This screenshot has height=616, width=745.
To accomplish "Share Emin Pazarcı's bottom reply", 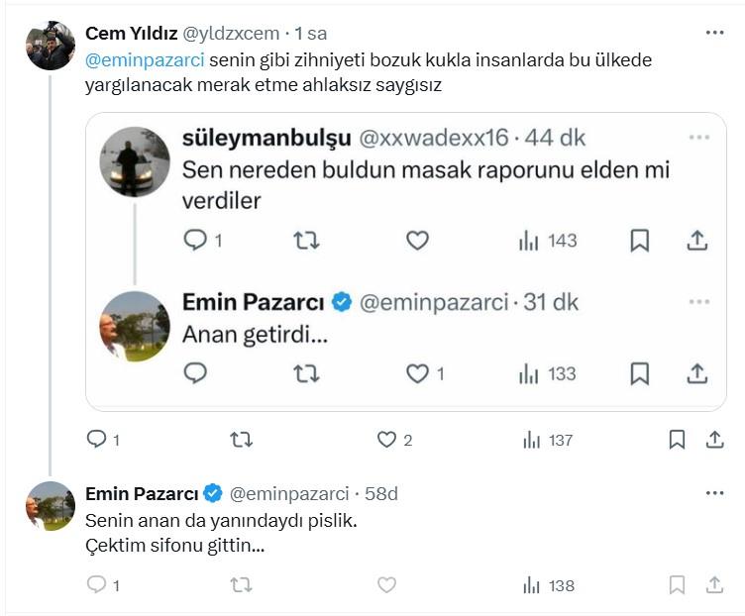I will [x=714, y=585].
